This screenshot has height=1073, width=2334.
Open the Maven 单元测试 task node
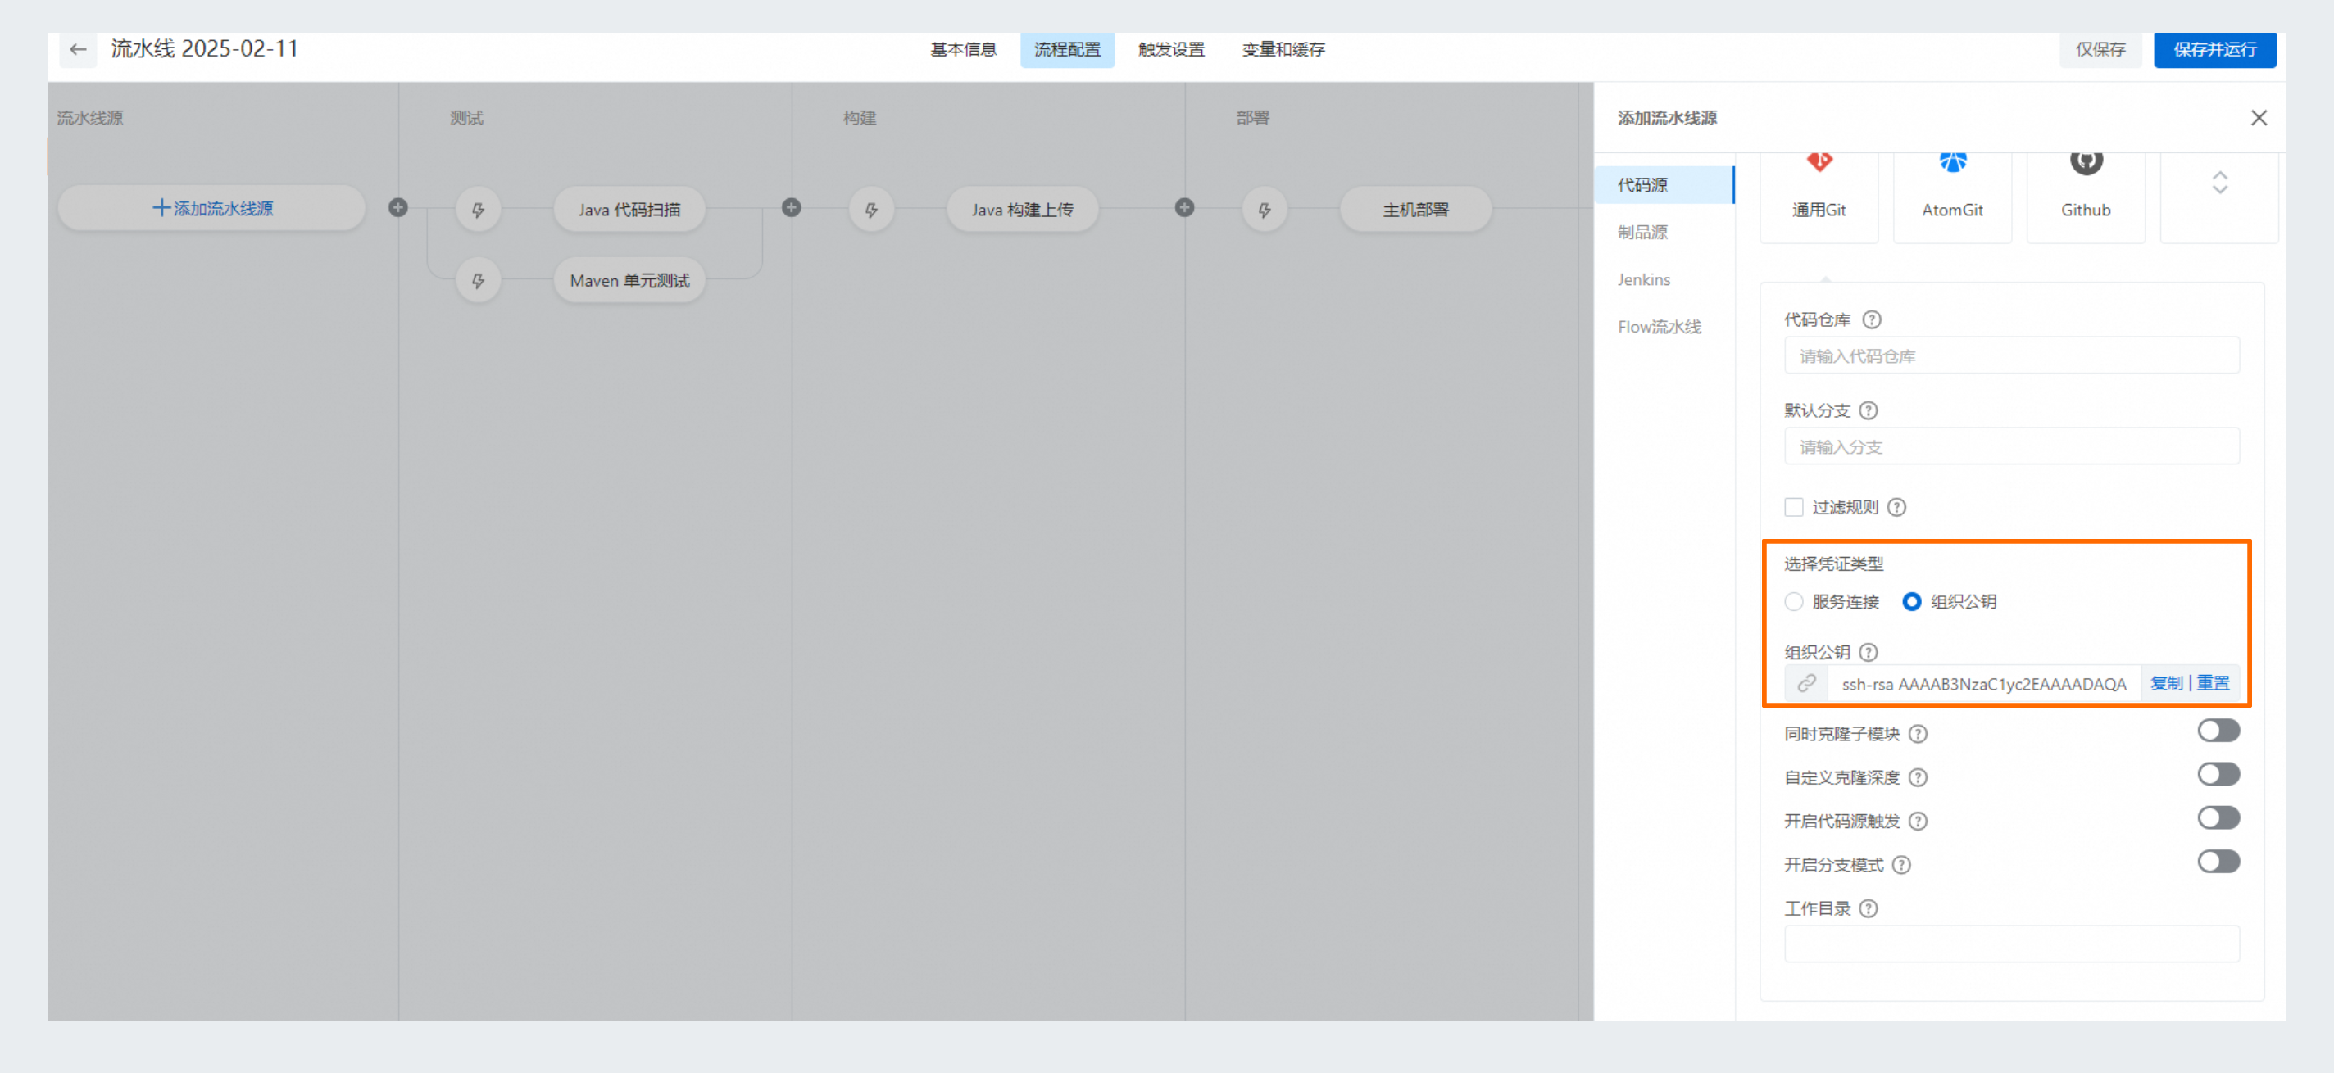click(629, 281)
